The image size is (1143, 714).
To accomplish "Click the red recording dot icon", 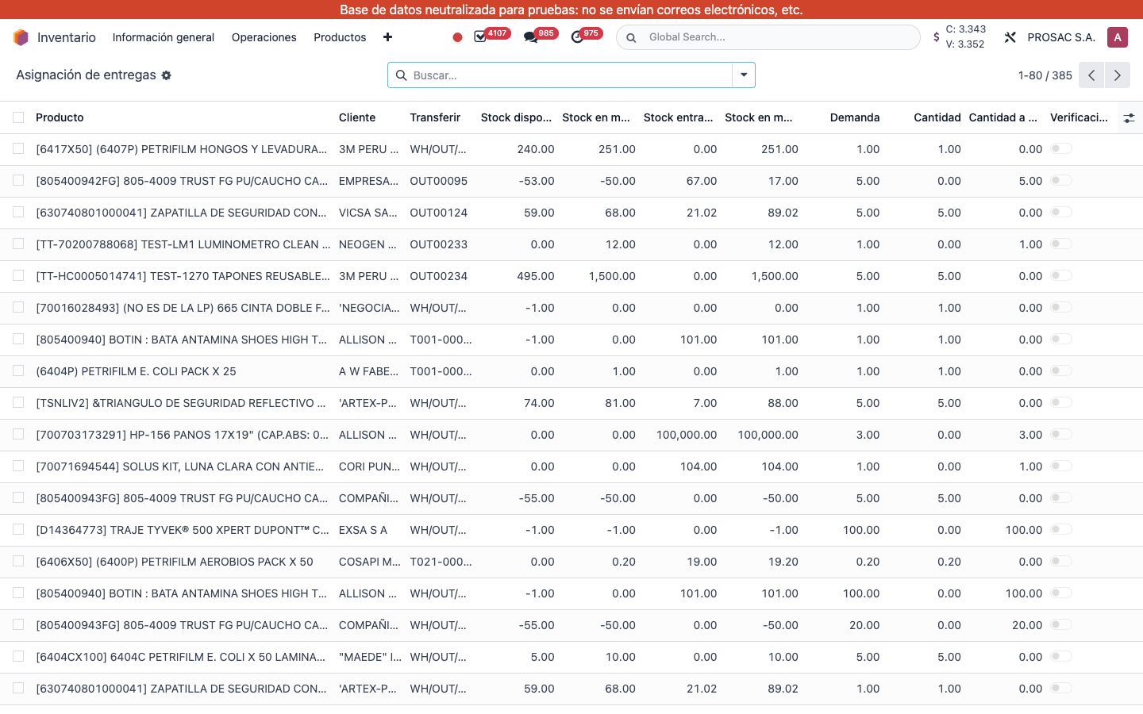I will (x=457, y=37).
